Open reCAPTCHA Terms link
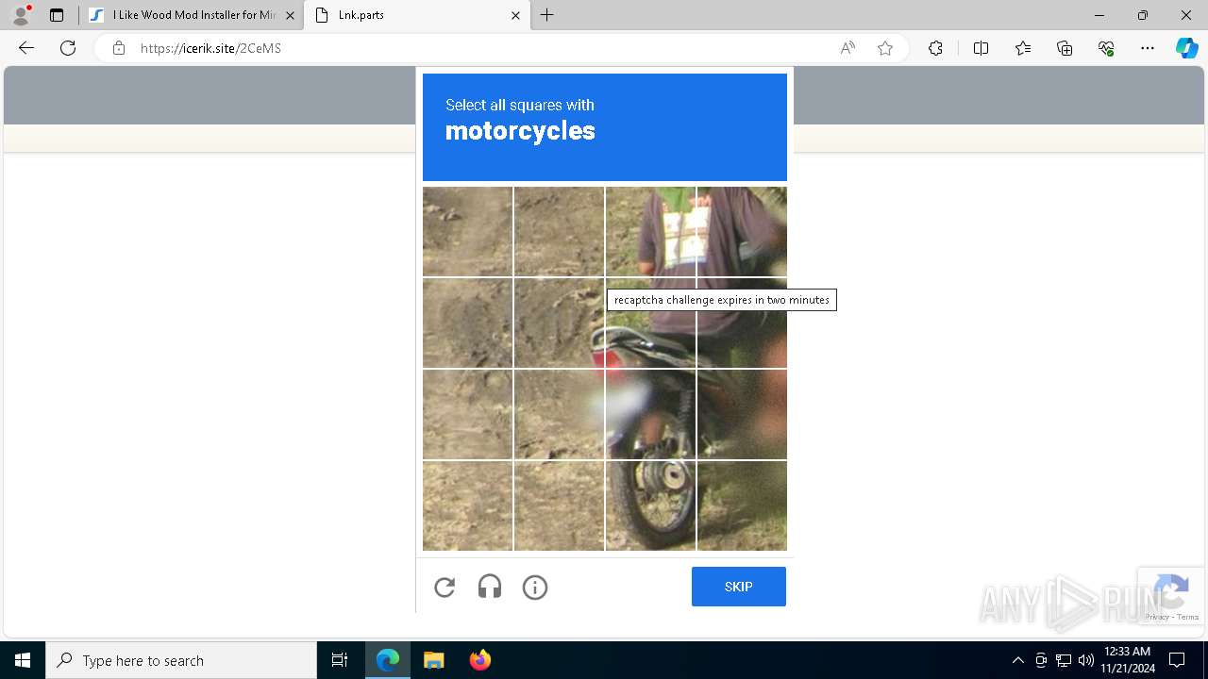The height and width of the screenshot is (679, 1208). point(1188,617)
